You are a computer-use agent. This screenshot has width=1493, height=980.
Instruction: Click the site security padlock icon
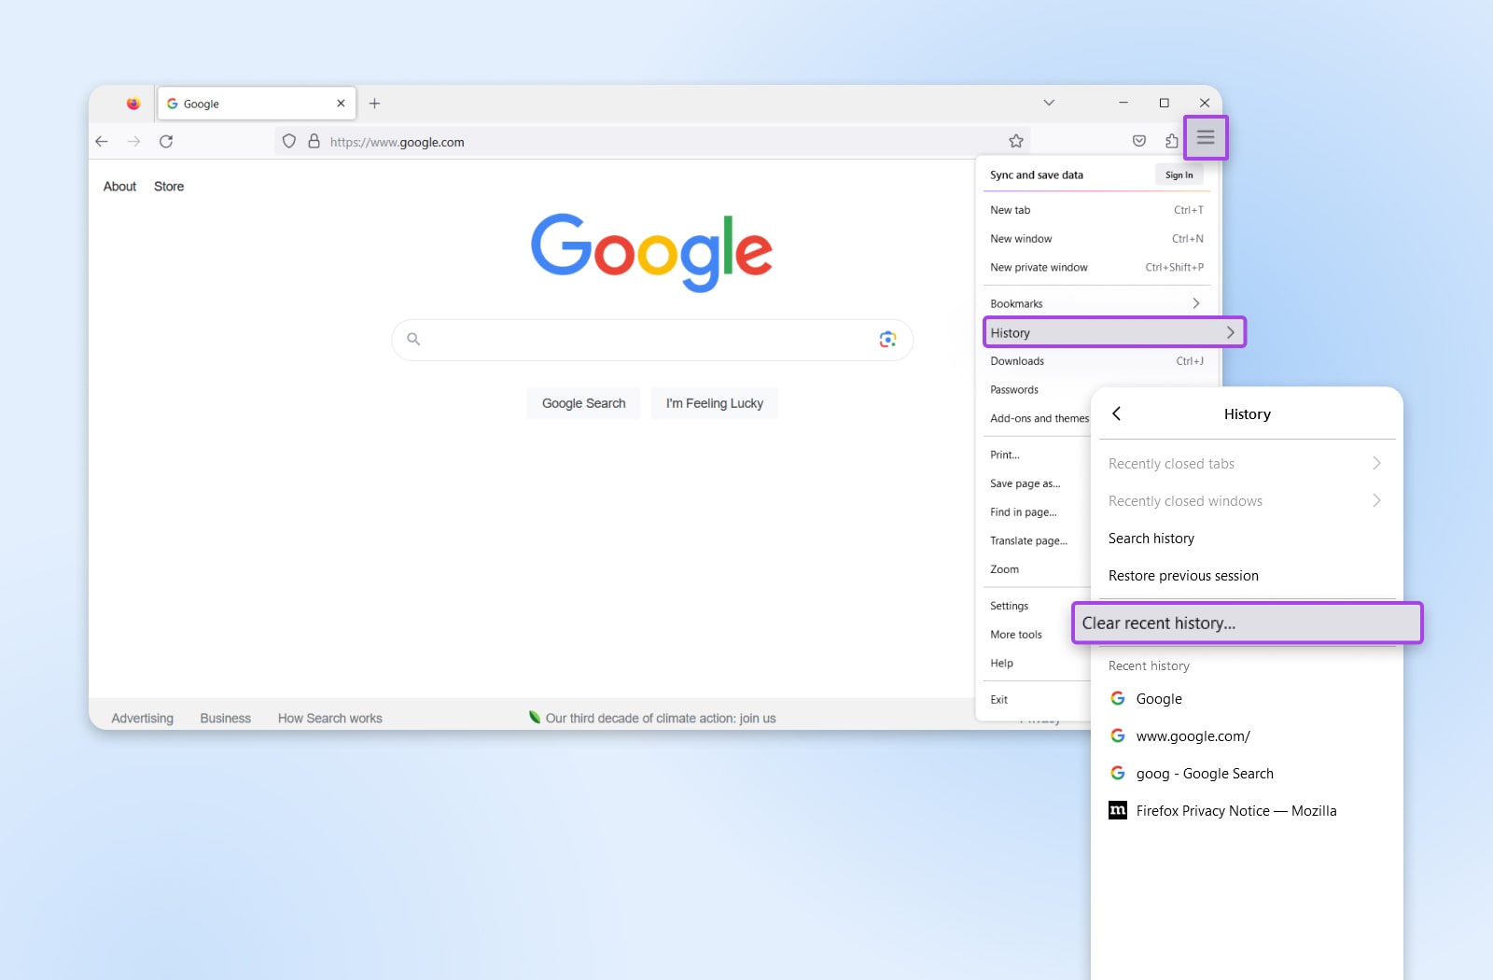point(314,142)
